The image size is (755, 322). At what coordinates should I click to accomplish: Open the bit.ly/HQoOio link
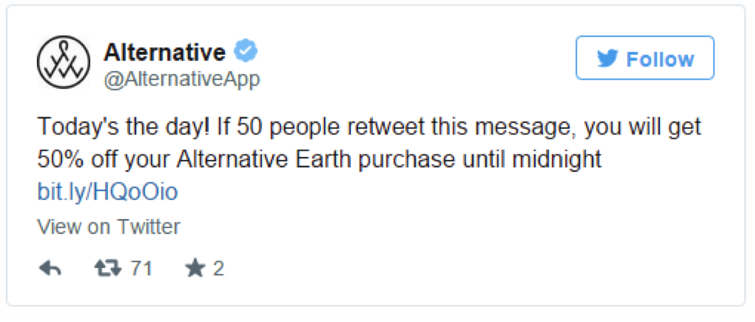coord(107,192)
